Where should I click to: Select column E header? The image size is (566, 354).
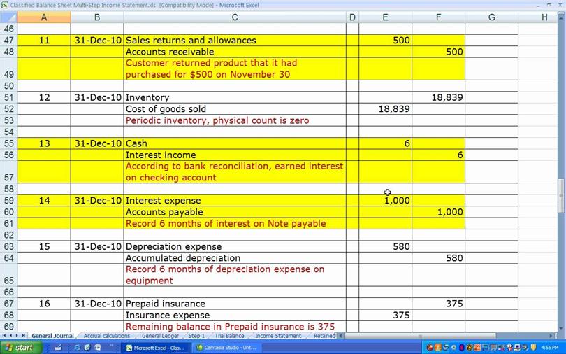coord(385,17)
